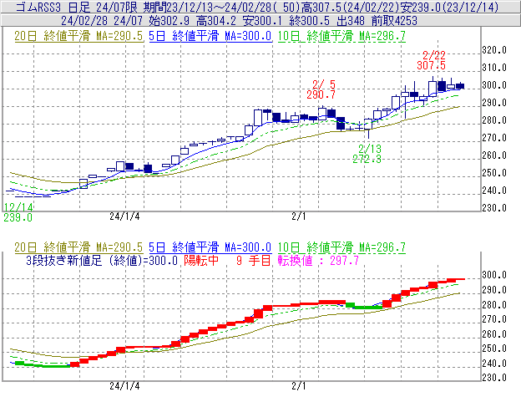Click the 高307.5(24/02/22) text in title
The image size is (521, 397).
click(x=350, y=7)
